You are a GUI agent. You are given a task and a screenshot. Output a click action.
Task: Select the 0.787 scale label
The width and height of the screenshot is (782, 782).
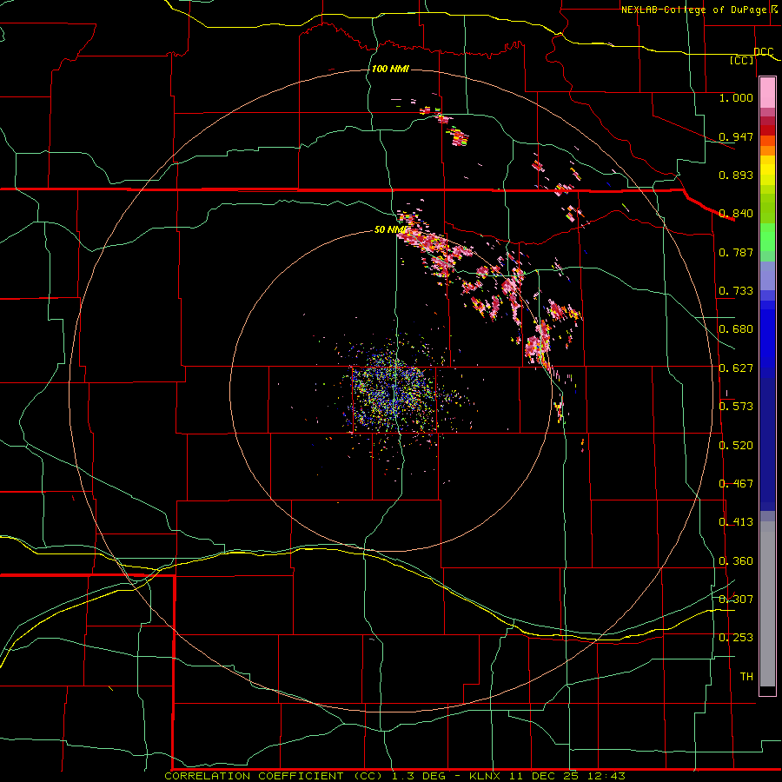coord(736,252)
